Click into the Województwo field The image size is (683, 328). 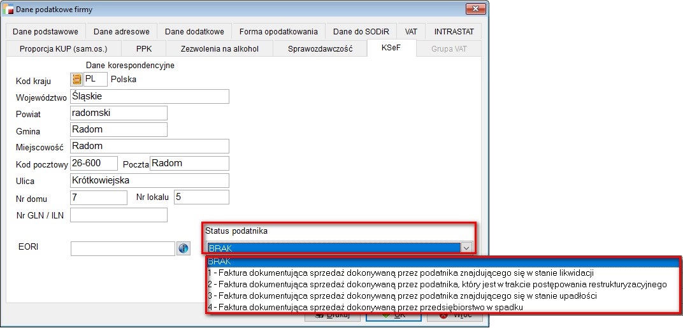pyautogui.click(x=149, y=96)
